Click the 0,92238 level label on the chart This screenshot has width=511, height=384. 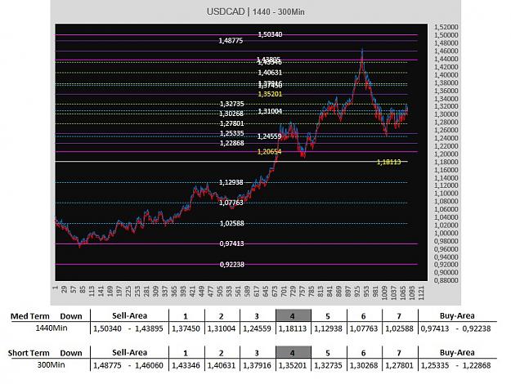pyautogui.click(x=231, y=265)
